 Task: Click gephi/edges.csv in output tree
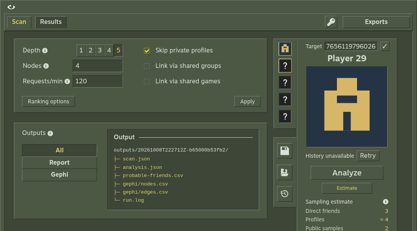(145, 192)
